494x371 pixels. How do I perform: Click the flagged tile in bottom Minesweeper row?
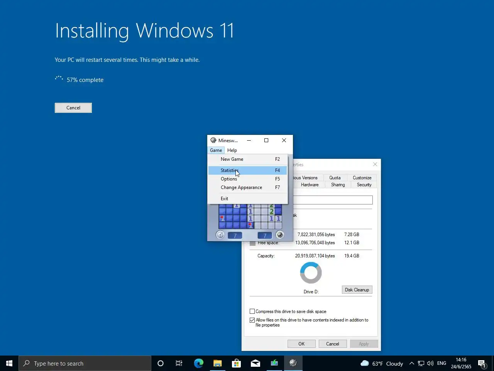[x=250, y=225]
